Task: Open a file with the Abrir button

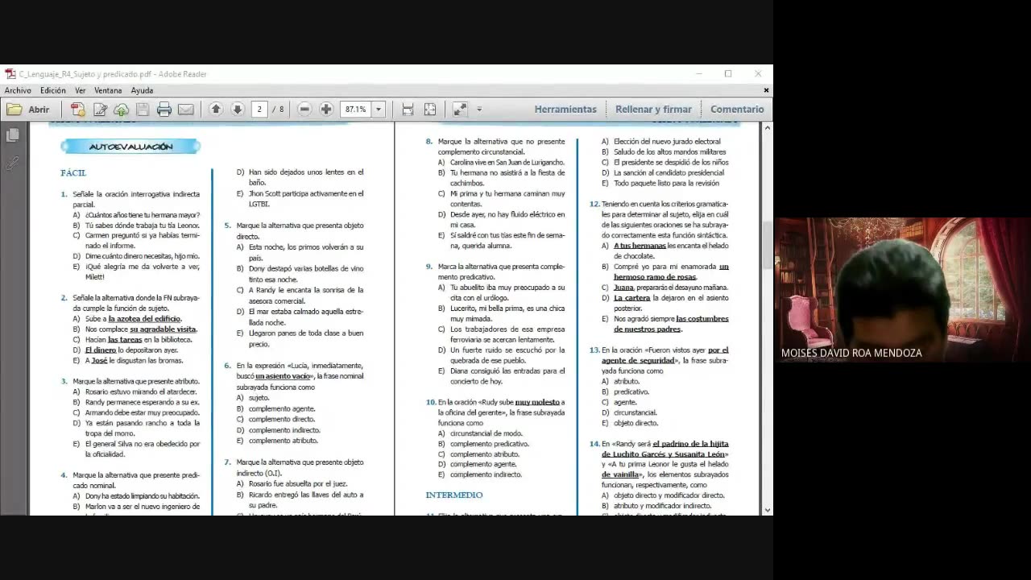Action: tap(29, 110)
